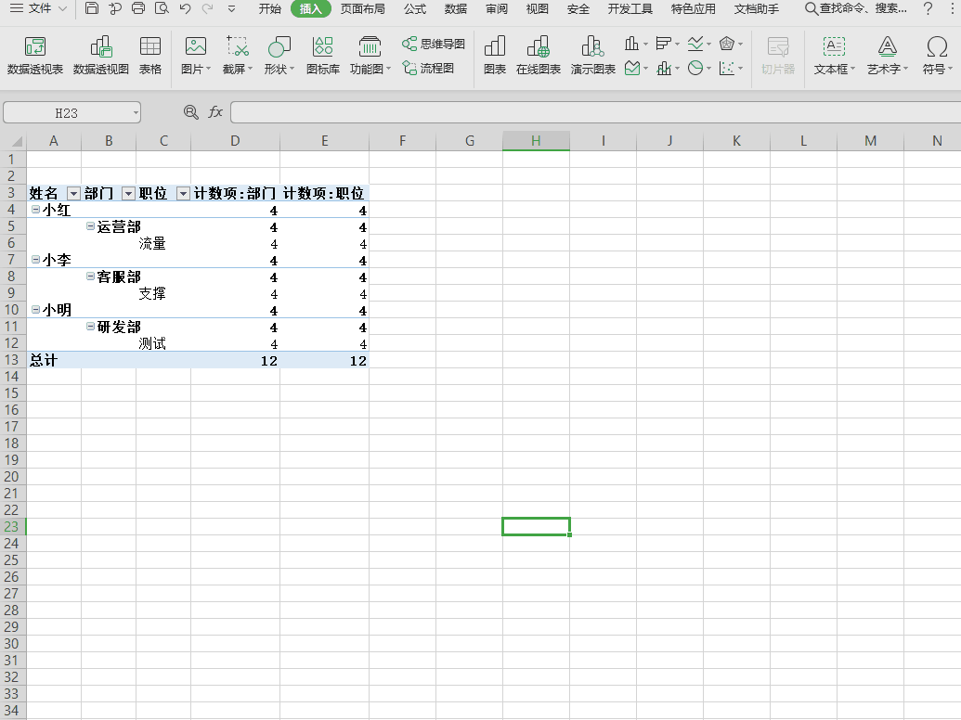Open the 形状 shapes gallery
This screenshot has height=720, width=961.
(x=279, y=55)
